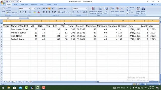
Task: Decrease font size with Shrink Font
Action: coord(40,9)
